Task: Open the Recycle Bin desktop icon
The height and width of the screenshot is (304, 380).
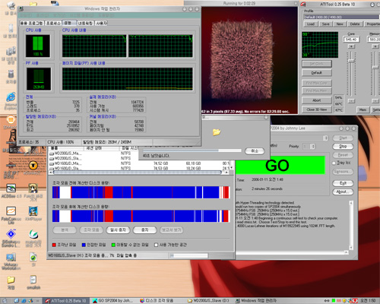Action: click(11, 74)
